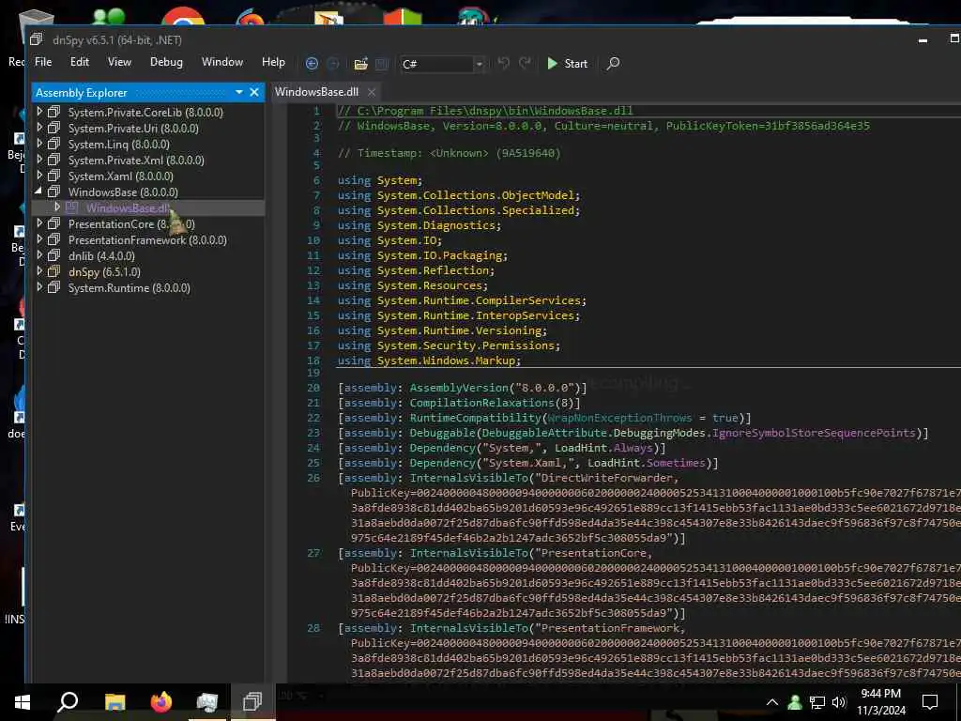Show hidden system tray icons
Image resolution: width=961 pixels, height=721 pixels.
point(772,702)
